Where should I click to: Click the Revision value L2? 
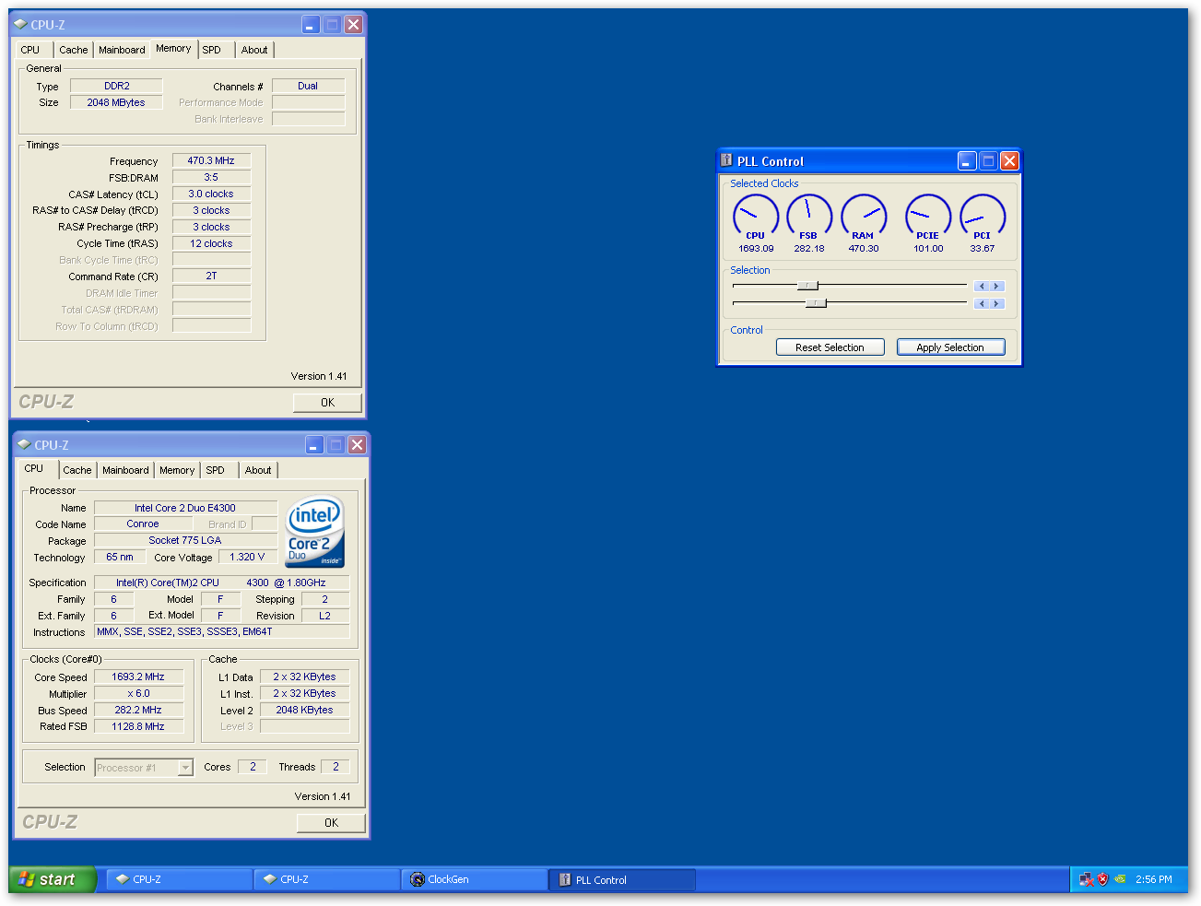click(x=325, y=616)
